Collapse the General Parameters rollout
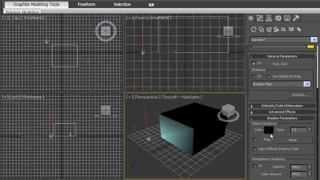 [282, 56]
